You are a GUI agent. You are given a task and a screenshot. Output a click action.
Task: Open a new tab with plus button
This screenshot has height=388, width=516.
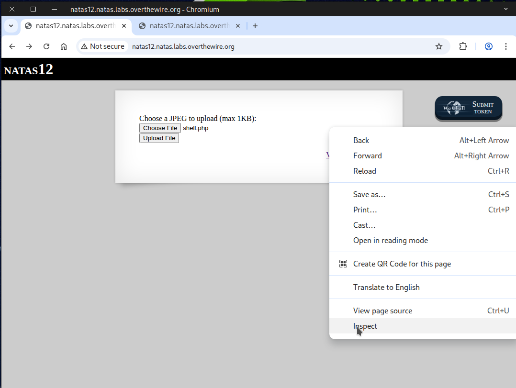[x=255, y=26]
